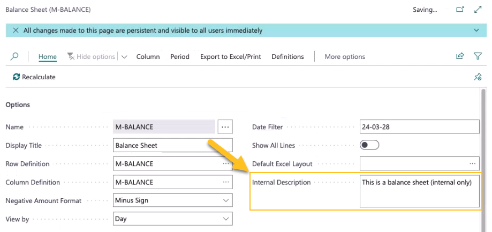Open page in new window icon
The height and width of the screenshot is (232, 492).
click(x=459, y=10)
